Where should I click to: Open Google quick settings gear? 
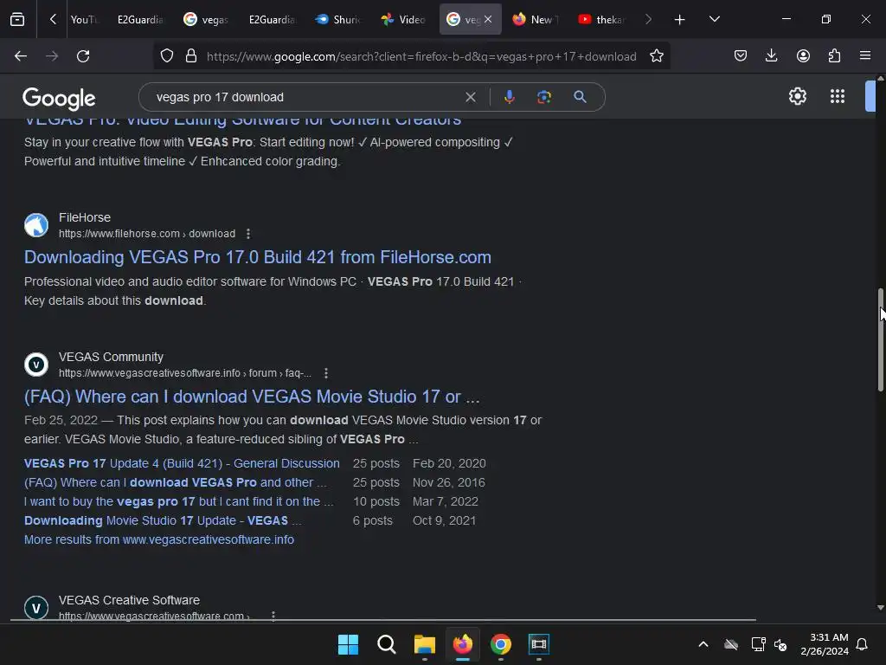(x=797, y=96)
